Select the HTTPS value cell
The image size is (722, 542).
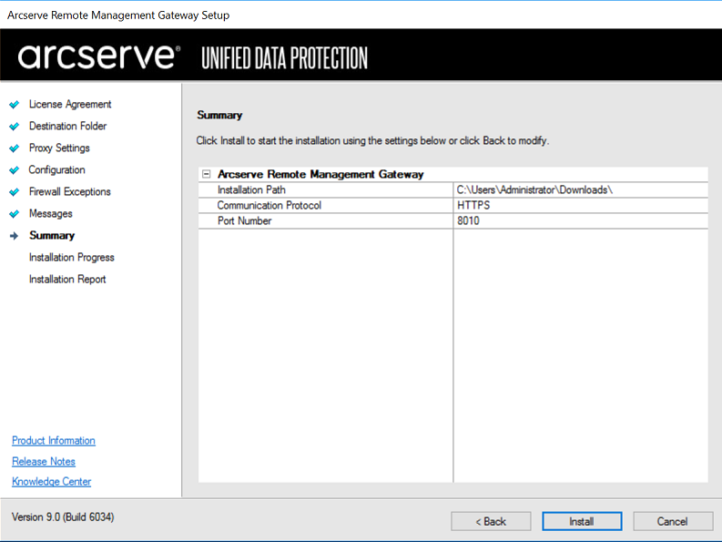pyautogui.click(x=581, y=206)
